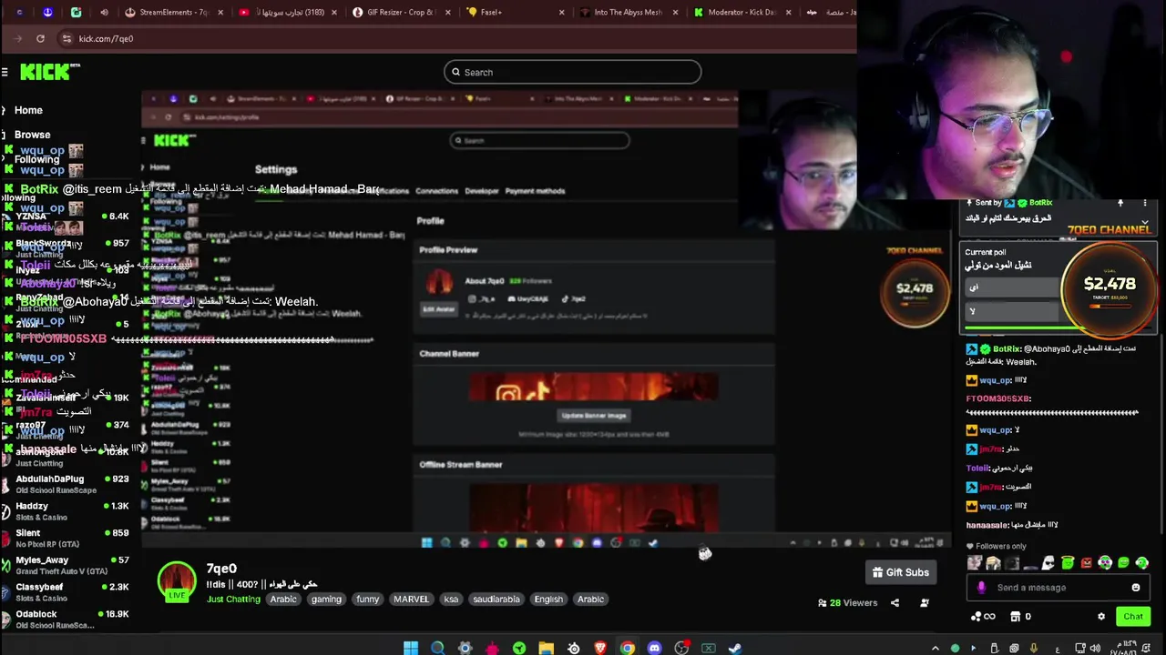
Task: Open the 28 Viewers list
Action: click(848, 602)
